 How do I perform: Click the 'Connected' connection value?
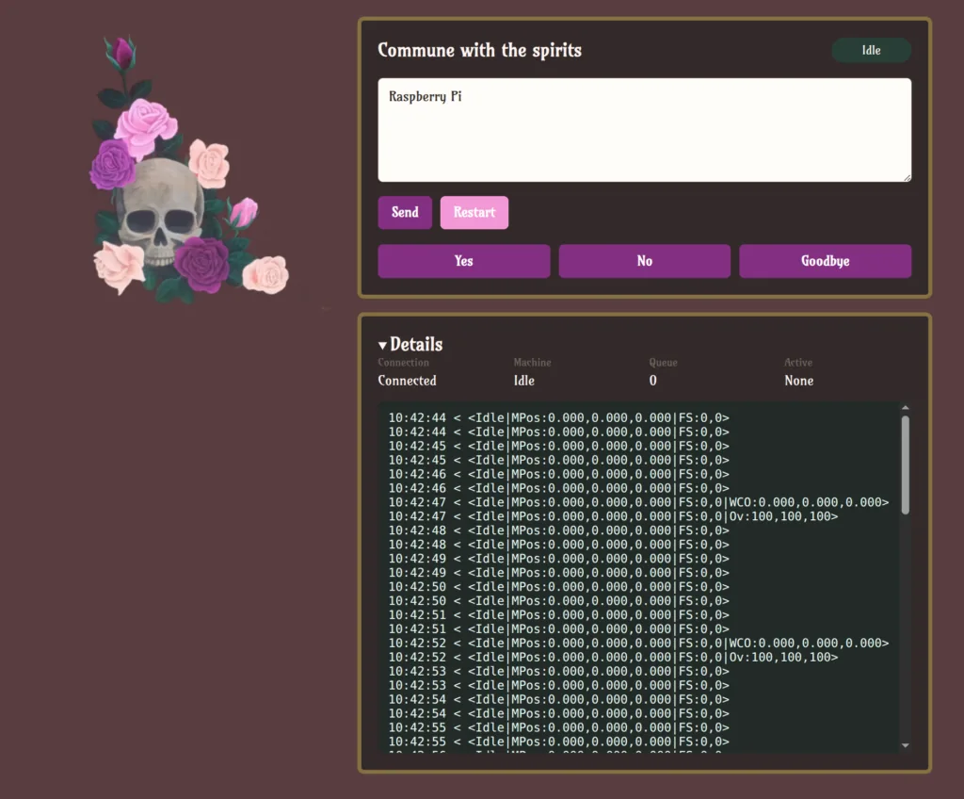pos(407,381)
